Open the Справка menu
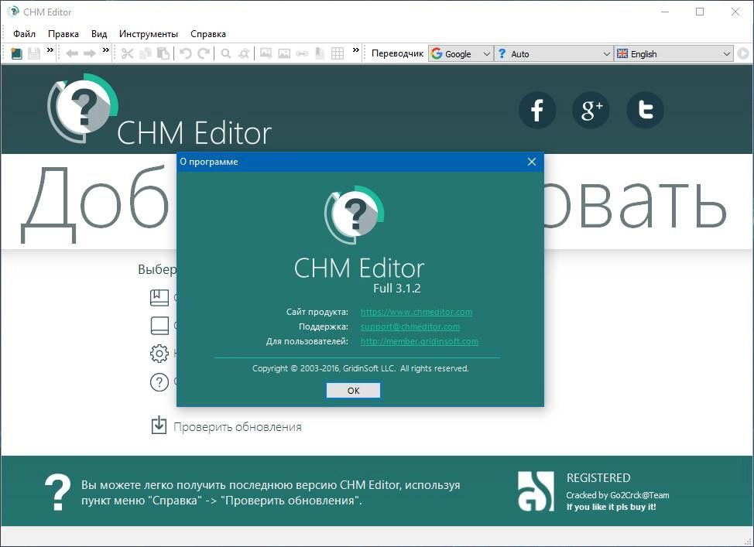Image resolution: width=754 pixels, height=547 pixels. (208, 33)
